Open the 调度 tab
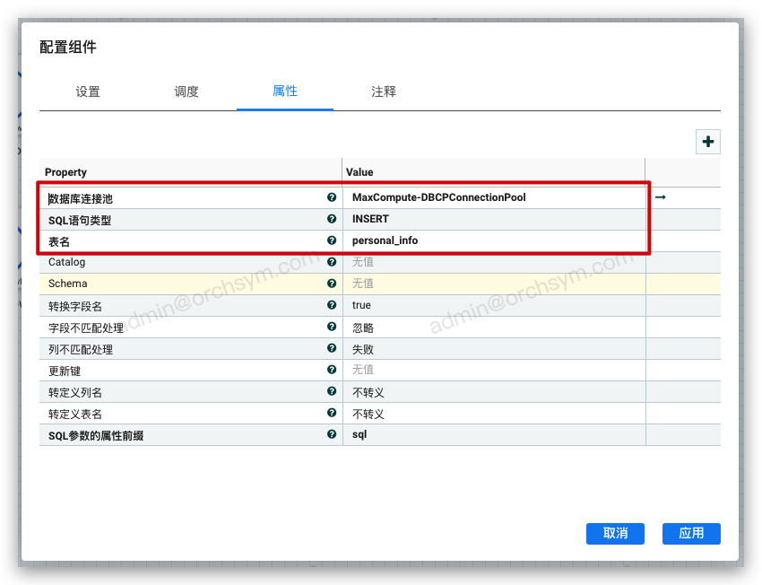Image resolution: width=762 pixels, height=585 pixels. (186, 92)
